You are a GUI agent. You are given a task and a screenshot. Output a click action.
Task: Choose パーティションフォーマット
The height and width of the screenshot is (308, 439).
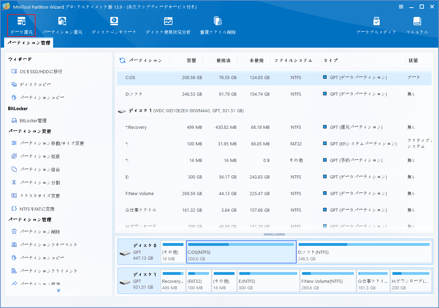coord(44,244)
